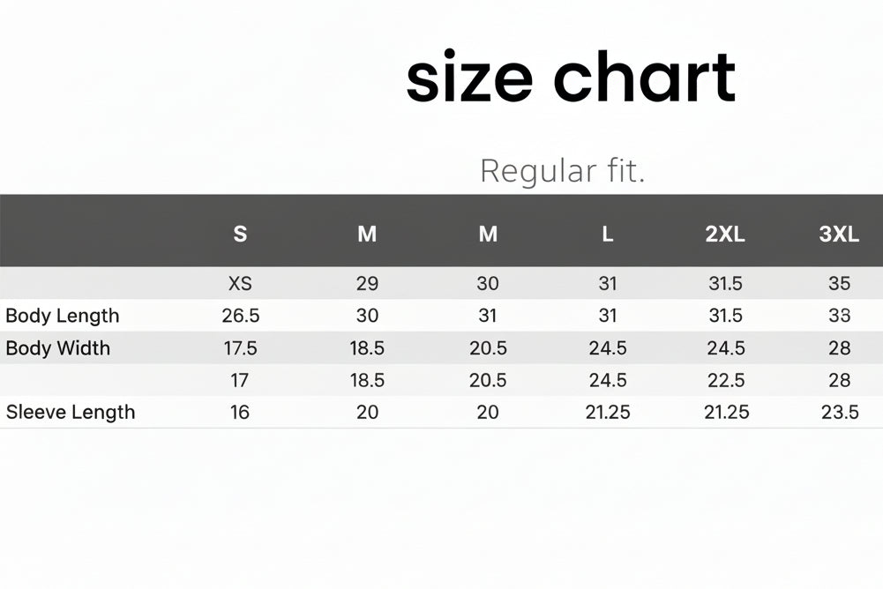The height and width of the screenshot is (589, 883).
Task: Select the Sleeve Length value for size L
Action: [608, 412]
